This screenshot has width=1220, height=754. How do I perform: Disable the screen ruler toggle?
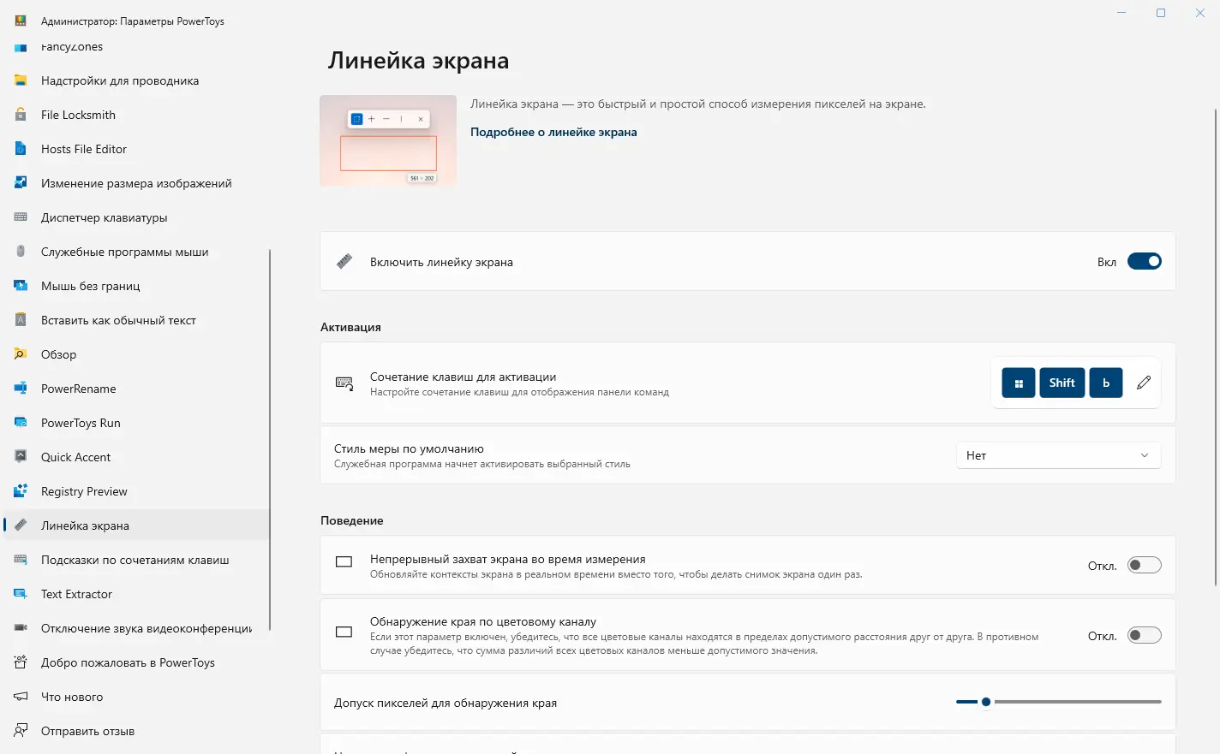(x=1144, y=262)
